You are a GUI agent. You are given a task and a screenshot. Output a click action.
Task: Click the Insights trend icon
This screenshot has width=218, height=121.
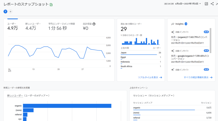click(x=173, y=24)
